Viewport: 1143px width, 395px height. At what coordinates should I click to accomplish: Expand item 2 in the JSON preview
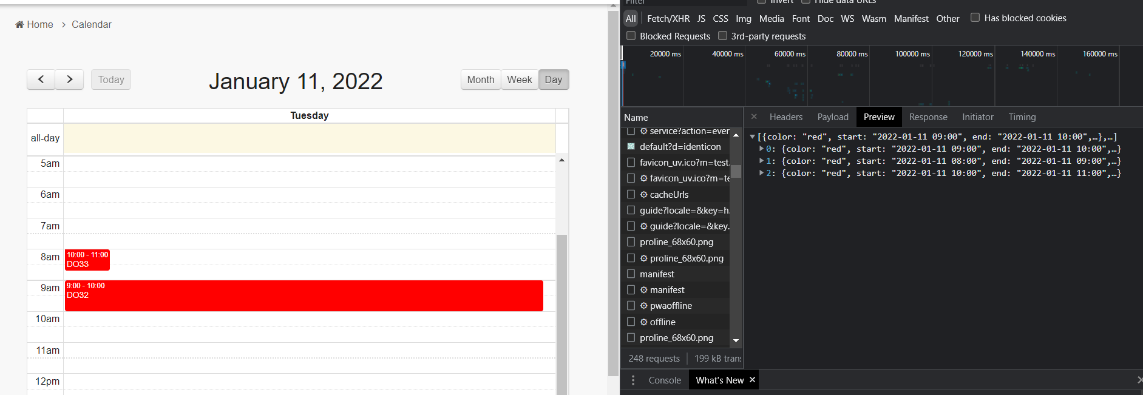761,173
